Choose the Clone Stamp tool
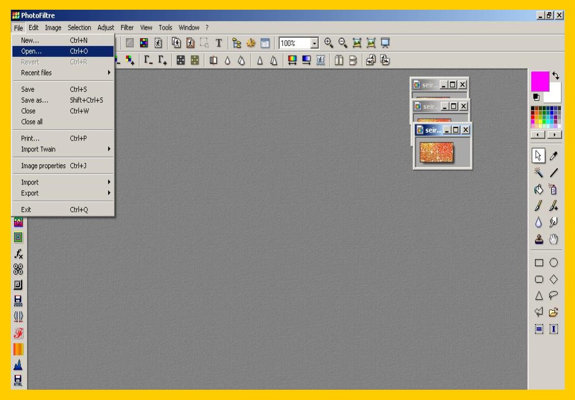This screenshot has height=400, width=575. [539, 239]
